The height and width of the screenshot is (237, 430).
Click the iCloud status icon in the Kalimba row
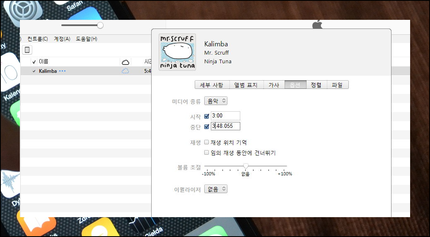[x=126, y=71]
